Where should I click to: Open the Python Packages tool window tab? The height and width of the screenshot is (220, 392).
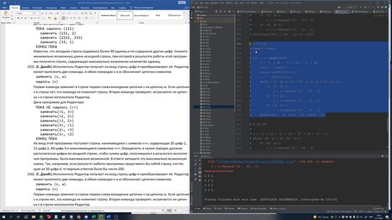258,208
